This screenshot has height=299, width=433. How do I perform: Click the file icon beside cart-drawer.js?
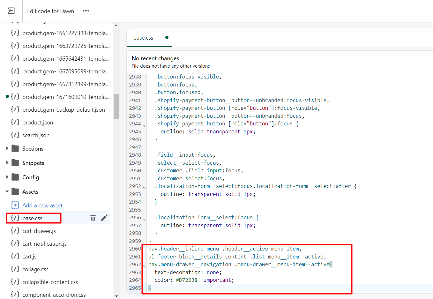coord(15,230)
